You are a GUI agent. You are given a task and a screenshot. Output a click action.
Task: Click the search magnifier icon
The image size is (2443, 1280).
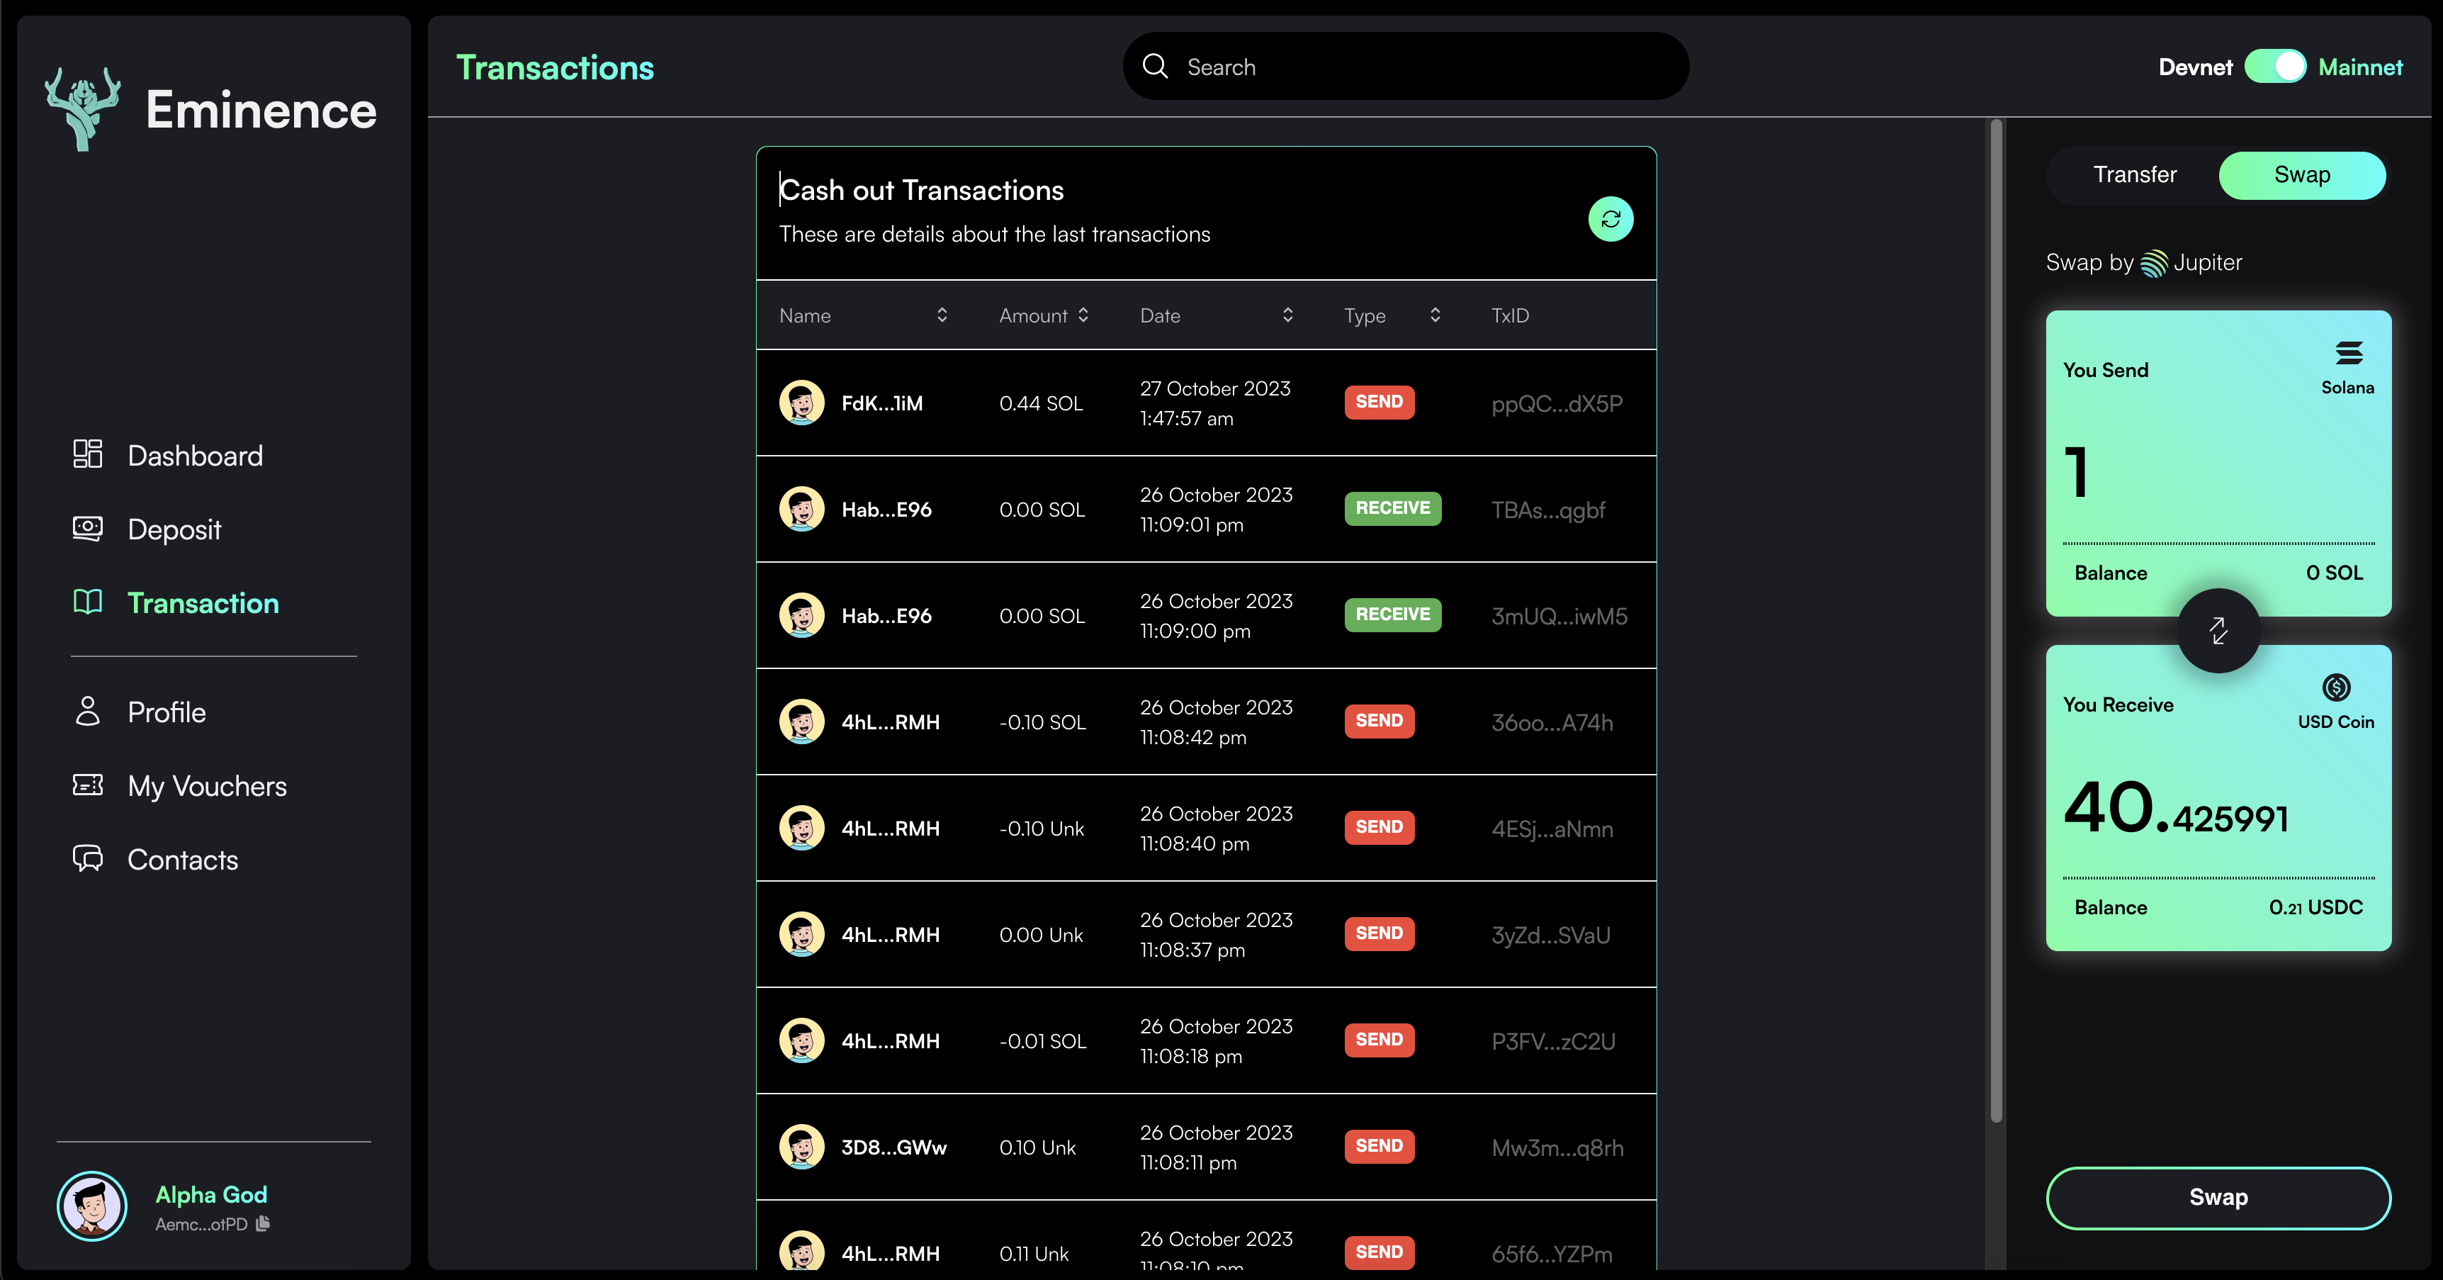(x=1154, y=67)
